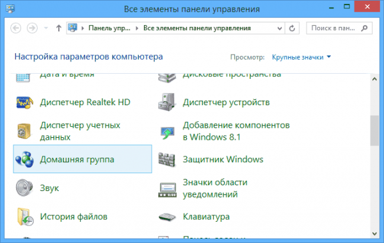Screen dimensions: 384x243
Task: Close the control panel window
Action: [367, 6]
